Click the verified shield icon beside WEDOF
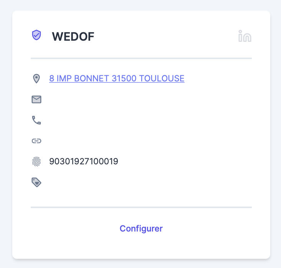Image resolution: width=281 pixels, height=268 pixels. click(36, 35)
